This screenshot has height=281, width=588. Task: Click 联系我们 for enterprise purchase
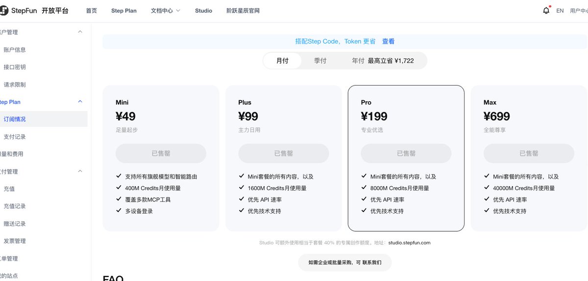[x=372, y=262]
